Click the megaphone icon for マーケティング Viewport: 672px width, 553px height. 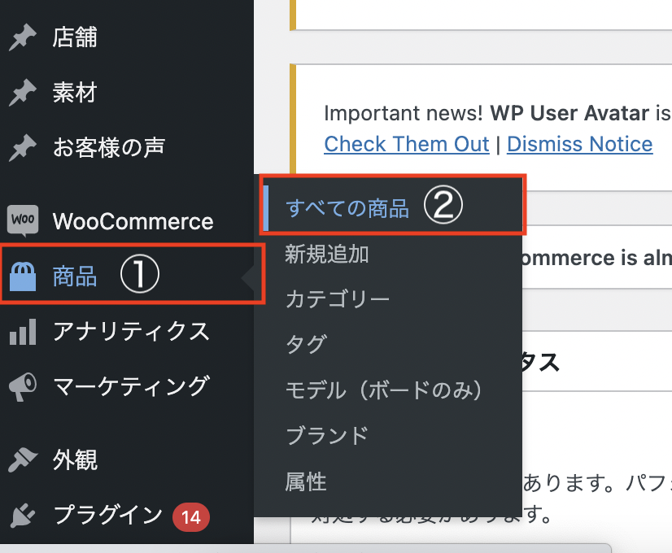click(23, 386)
